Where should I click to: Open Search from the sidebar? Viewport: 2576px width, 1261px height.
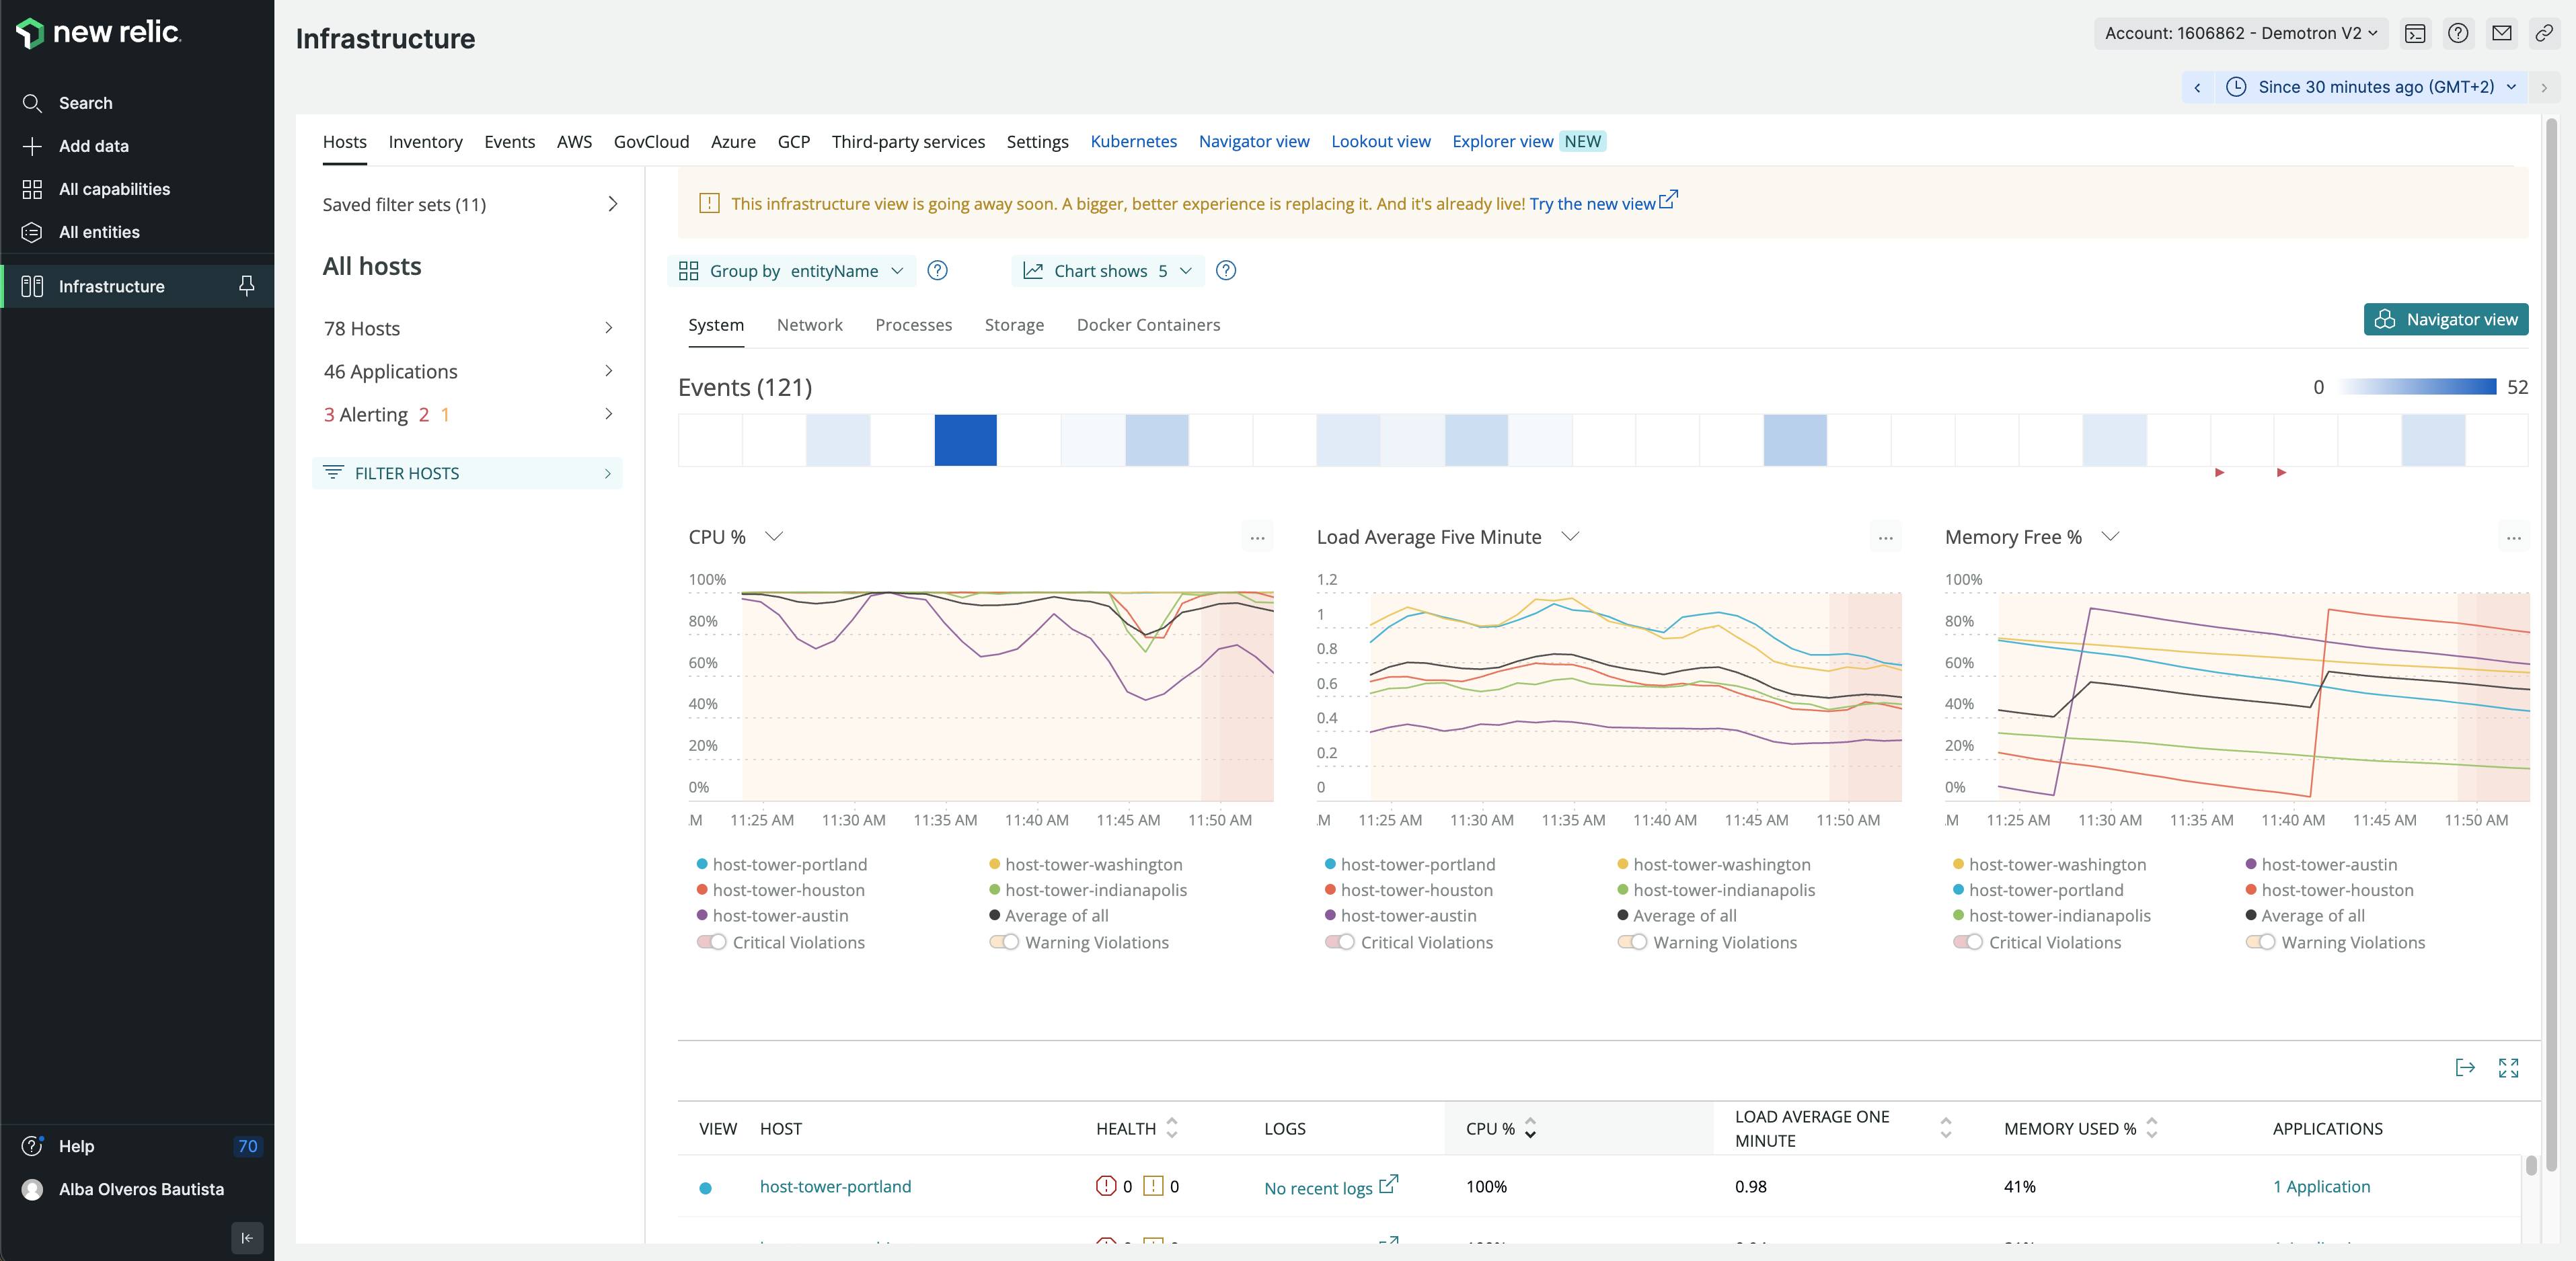[x=85, y=103]
